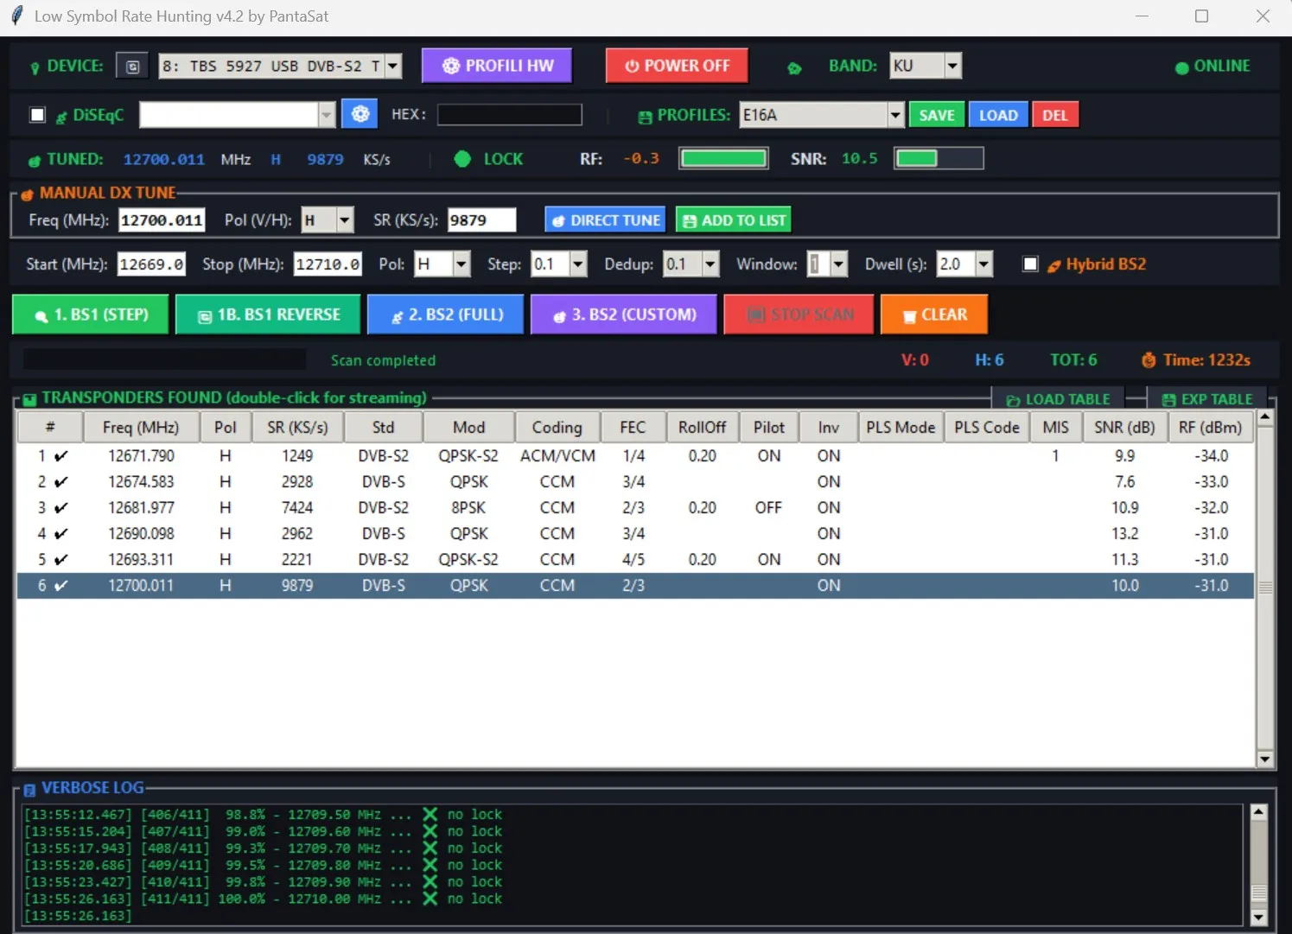Image resolution: width=1292 pixels, height=934 pixels.
Task: Click the ONLINE status indicator
Action: 1212,67
